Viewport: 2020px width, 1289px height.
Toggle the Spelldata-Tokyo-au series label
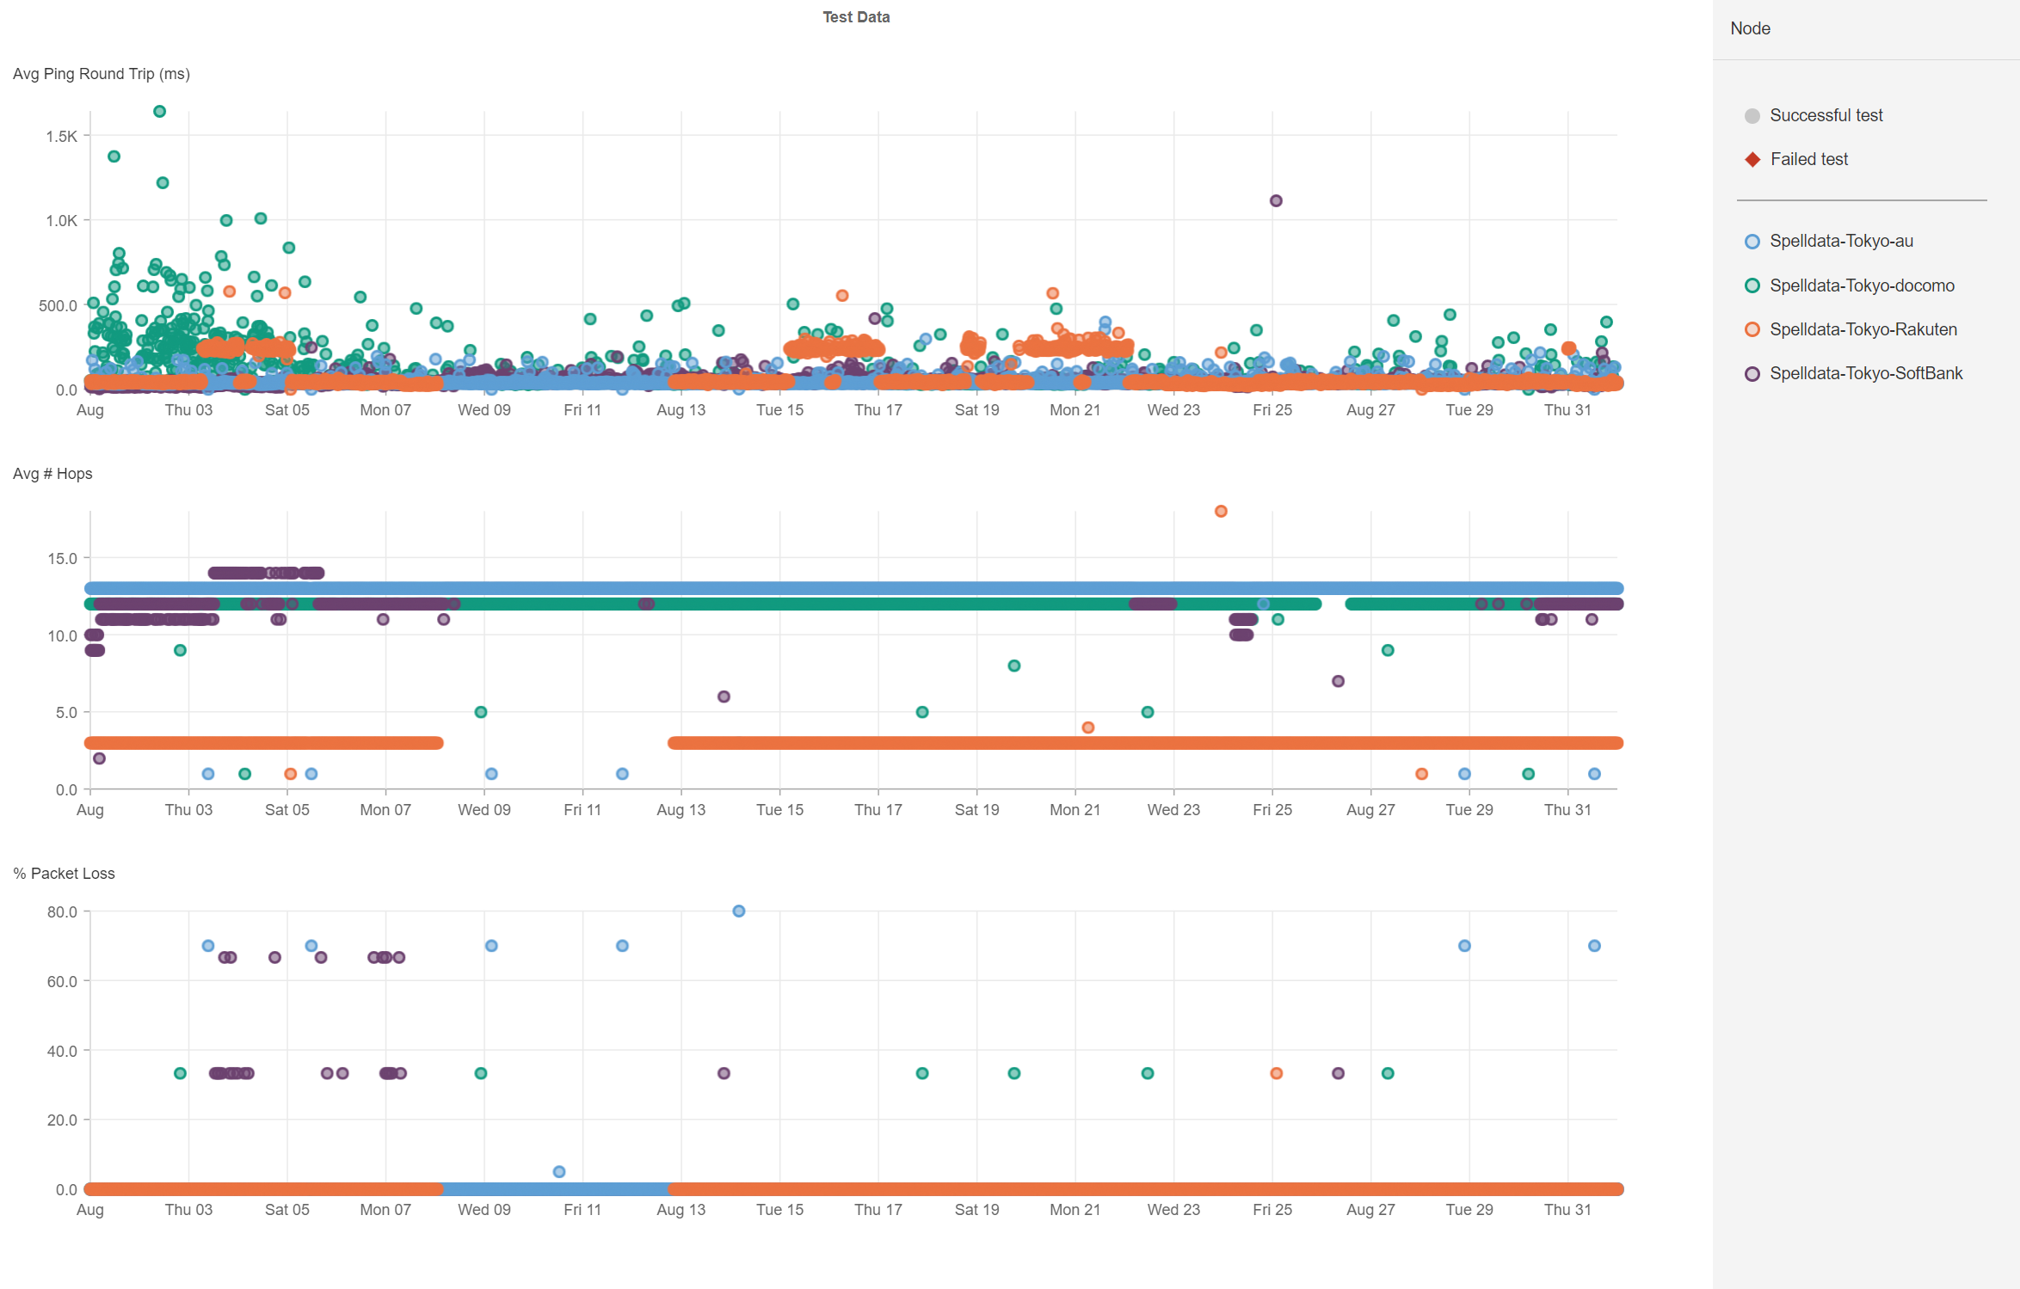click(x=1841, y=242)
